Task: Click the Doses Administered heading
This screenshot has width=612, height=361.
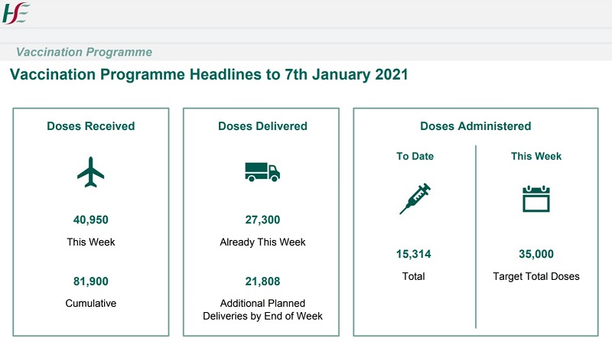Action: (x=475, y=126)
